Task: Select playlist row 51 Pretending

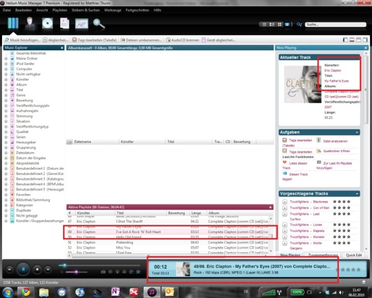Action: point(168,242)
